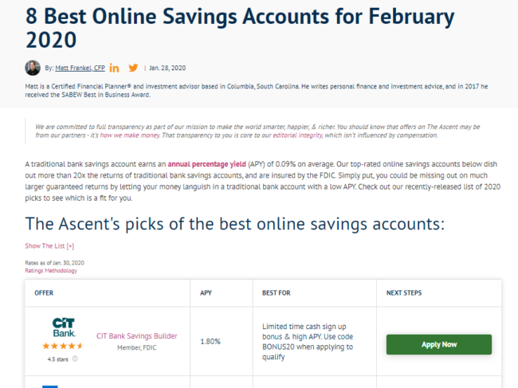The height and width of the screenshot is (388, 518).
Task: Click the green Apply Now button
Action: [x=439, y=344]
